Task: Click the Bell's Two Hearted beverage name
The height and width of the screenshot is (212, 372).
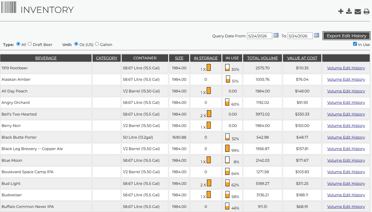Action: [x=19, y=114]
